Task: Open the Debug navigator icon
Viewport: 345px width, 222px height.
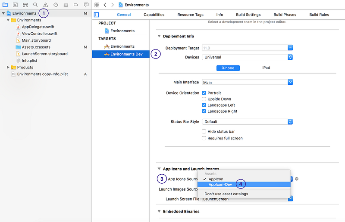Action: coord(66,5)
